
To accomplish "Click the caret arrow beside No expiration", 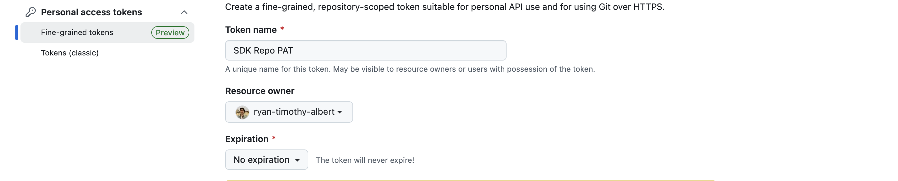I will click(x=297, y=160).
